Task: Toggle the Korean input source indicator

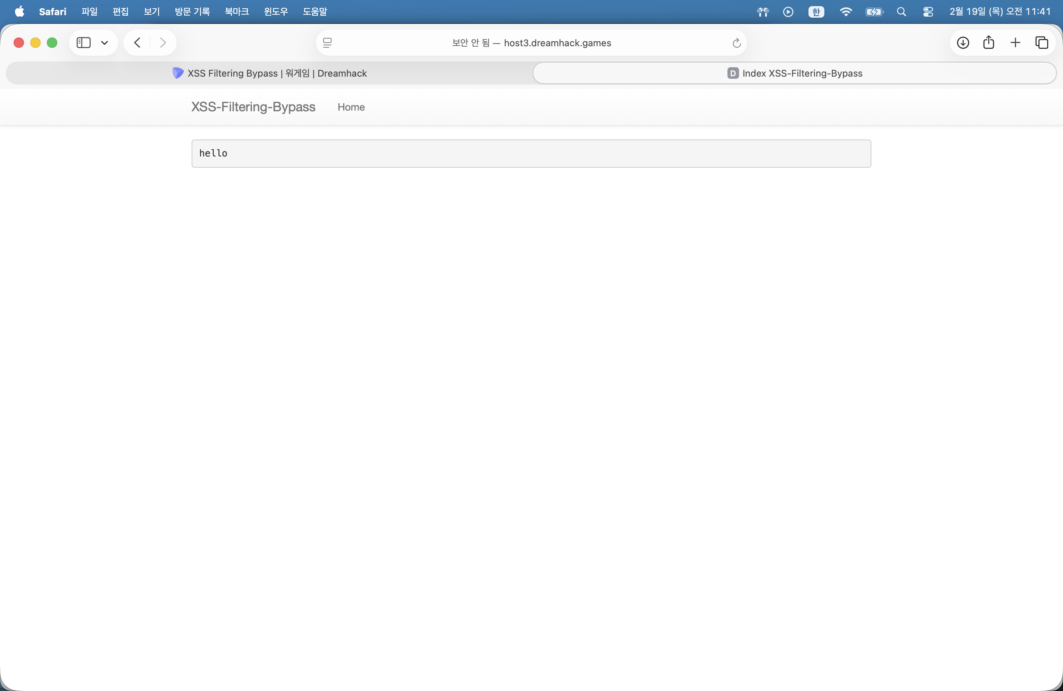Action: click(x=816, y=12)
